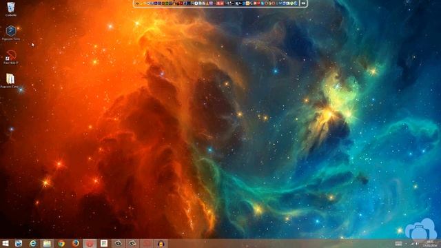Open the blue taskbar icon beside Start
Viewport: 441px width, 248px height.
coord(19,243)
